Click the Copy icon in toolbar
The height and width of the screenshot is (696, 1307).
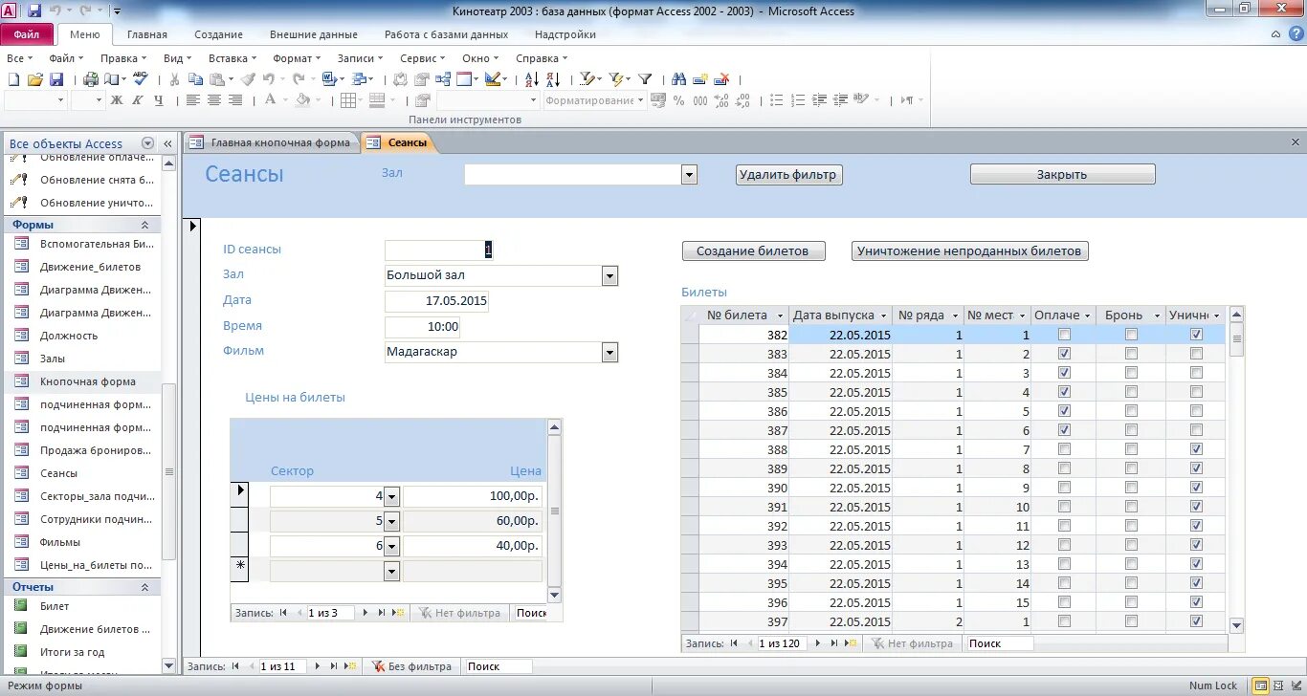195,79
